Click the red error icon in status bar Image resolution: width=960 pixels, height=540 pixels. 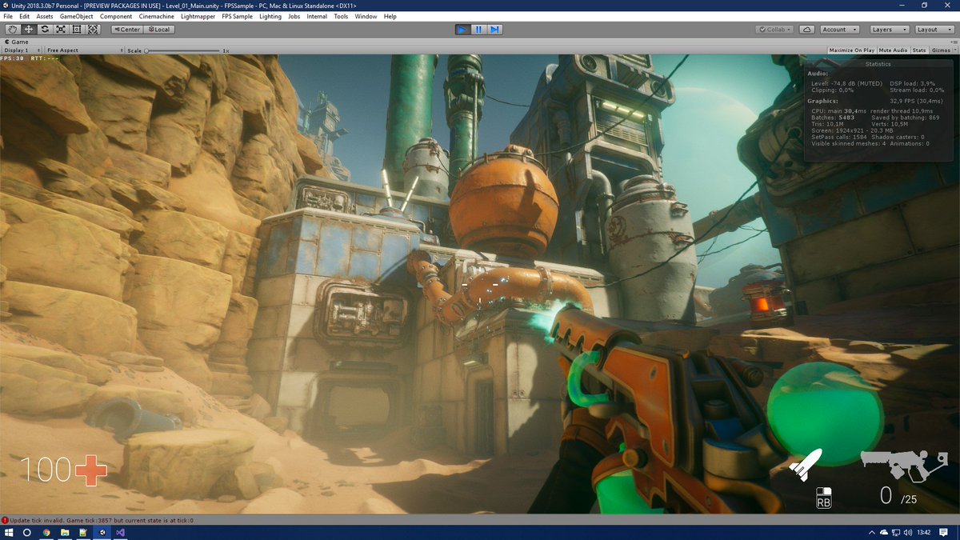pyautogui.click(x=5, y=520)
